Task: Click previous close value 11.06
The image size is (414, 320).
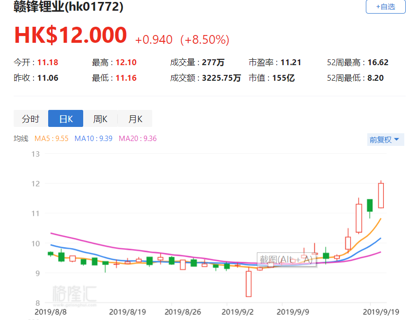Action: [48, 78]
